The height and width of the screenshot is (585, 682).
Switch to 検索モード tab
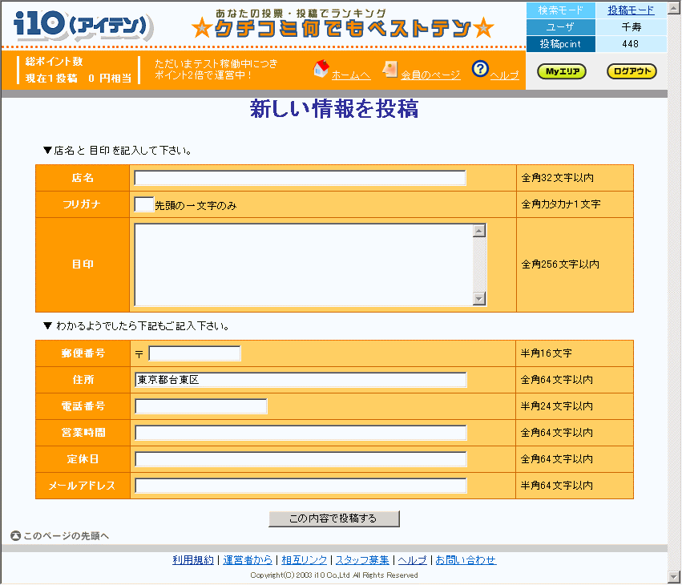[561, 10]
